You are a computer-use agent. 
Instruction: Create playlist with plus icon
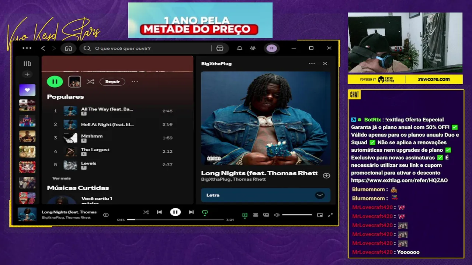click(27, 74)
